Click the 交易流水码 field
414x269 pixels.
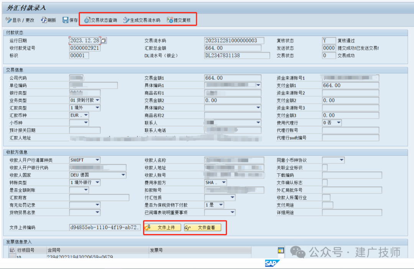tap(234, 40)
